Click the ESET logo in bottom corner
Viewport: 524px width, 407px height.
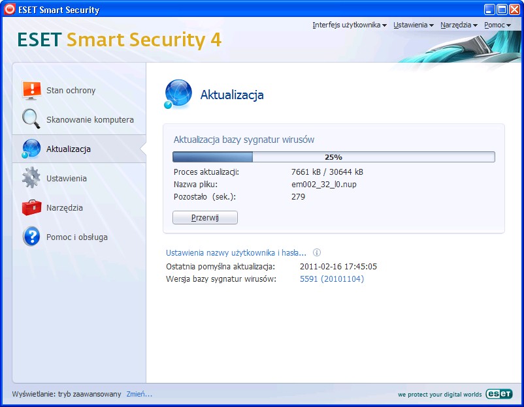499,394
